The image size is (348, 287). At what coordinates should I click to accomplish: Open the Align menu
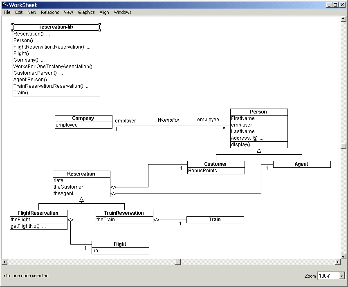(x=104, y=12)
